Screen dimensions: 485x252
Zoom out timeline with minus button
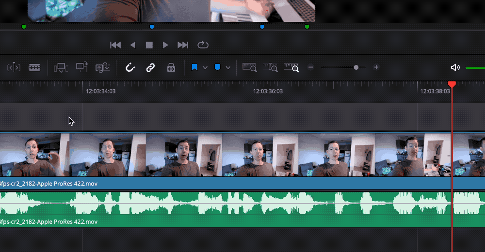(311, 67)
